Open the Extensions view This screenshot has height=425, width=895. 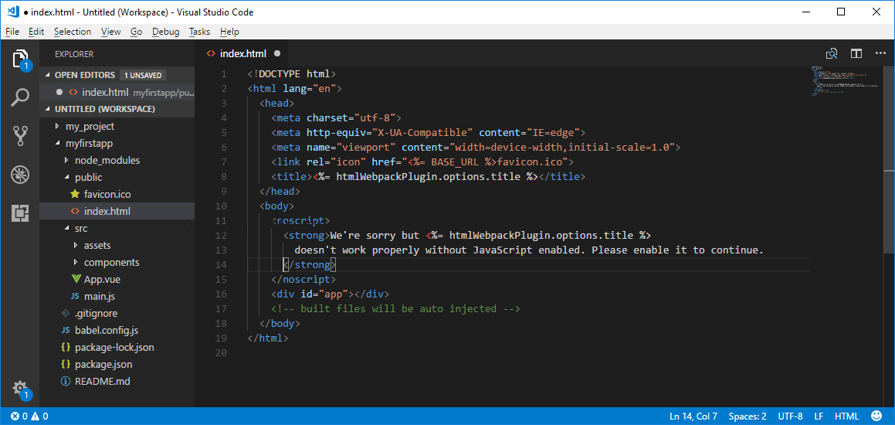tap(20, 213)
